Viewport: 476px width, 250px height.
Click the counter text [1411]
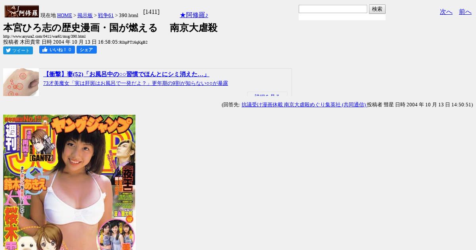click(151, 12)
